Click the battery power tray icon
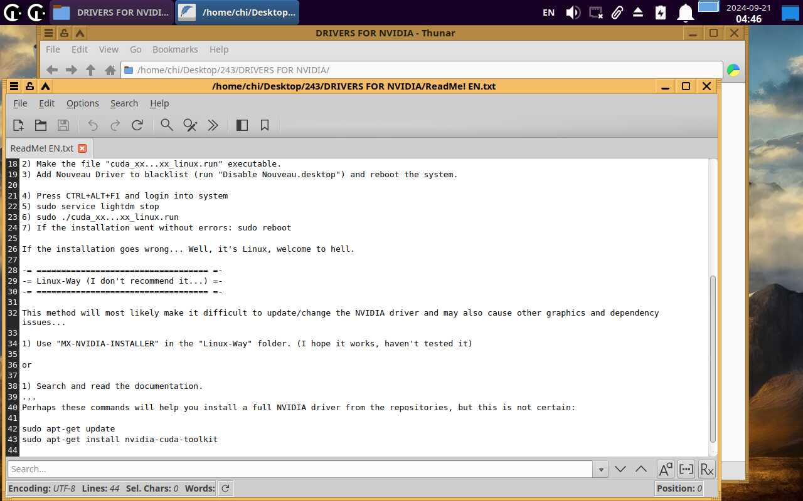The height and width of the screenshot is (501, 803). coord(661,13)
